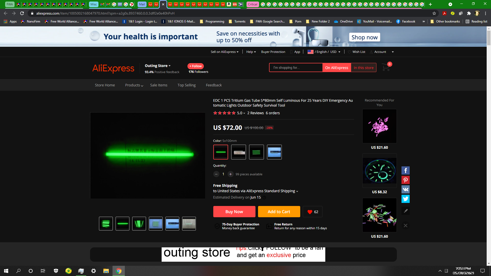Open Chrome extensions puzzle icon
Viewport: 491px width, 276px height.
(469, 13)
